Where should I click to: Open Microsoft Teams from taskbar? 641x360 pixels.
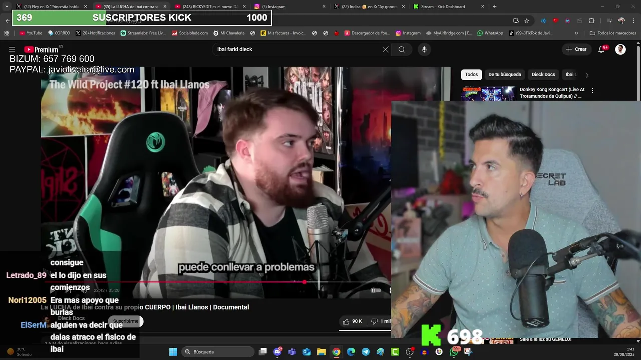point(292,352)
